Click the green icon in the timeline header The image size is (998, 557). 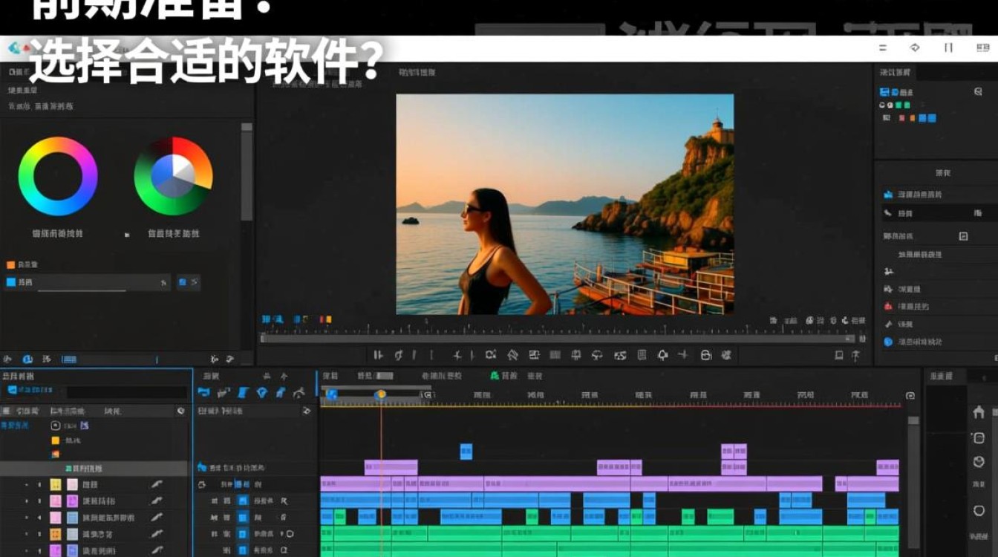pyautogui.click(x=495, y=376)
